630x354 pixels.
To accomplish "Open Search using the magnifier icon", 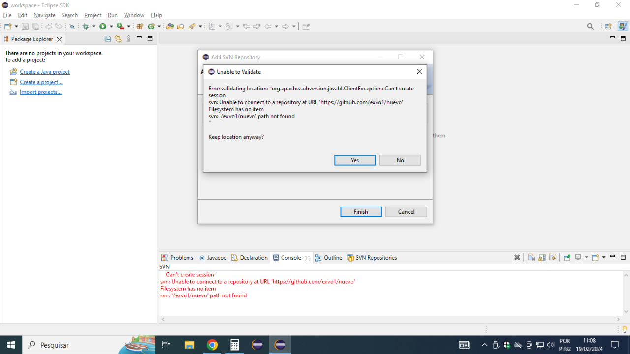I will tap(590, 26).
